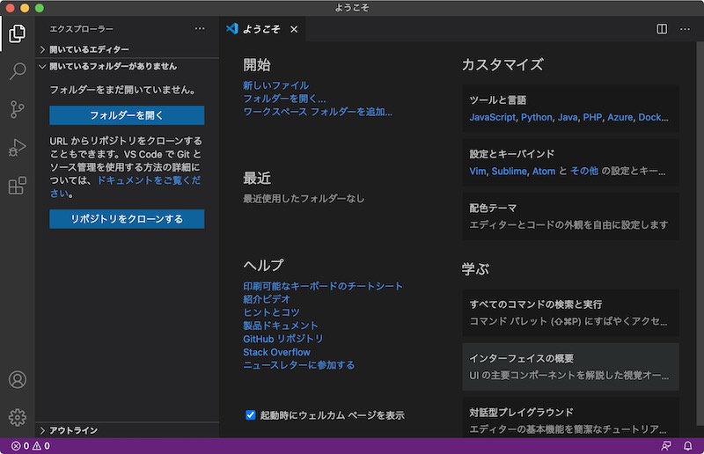This screenshot has height=454, width=704.
Task: Open インターフェイスの概要 card
Action: tap(570, 367)
